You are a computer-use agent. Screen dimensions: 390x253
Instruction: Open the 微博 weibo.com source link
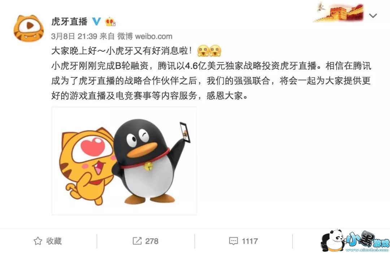click(145, 36)
